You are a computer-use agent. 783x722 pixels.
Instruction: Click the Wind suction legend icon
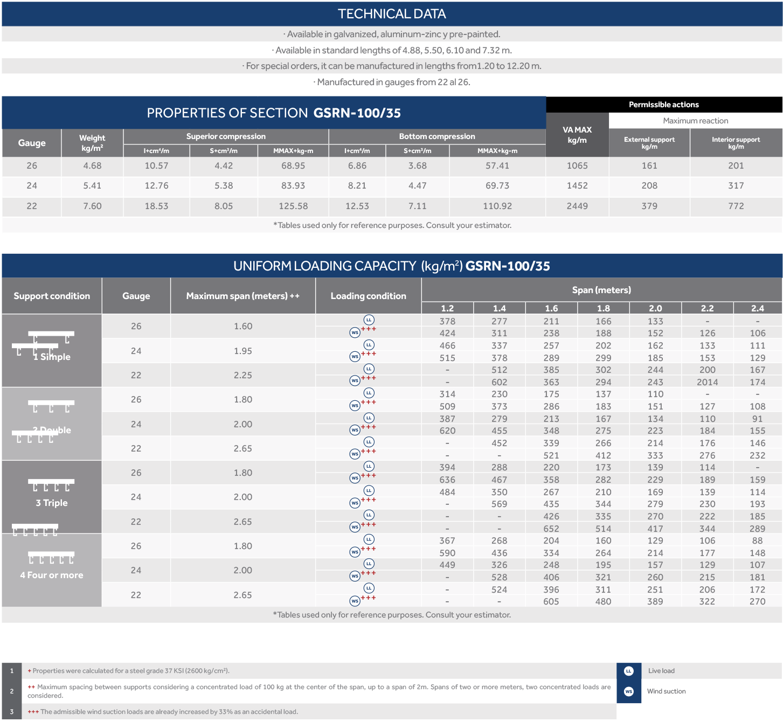pos(628,691)
